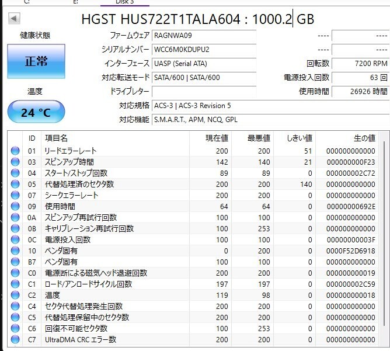
Task: Select transfer mode field SATA/600 | SATA/600
Action: tap(204, 77)
